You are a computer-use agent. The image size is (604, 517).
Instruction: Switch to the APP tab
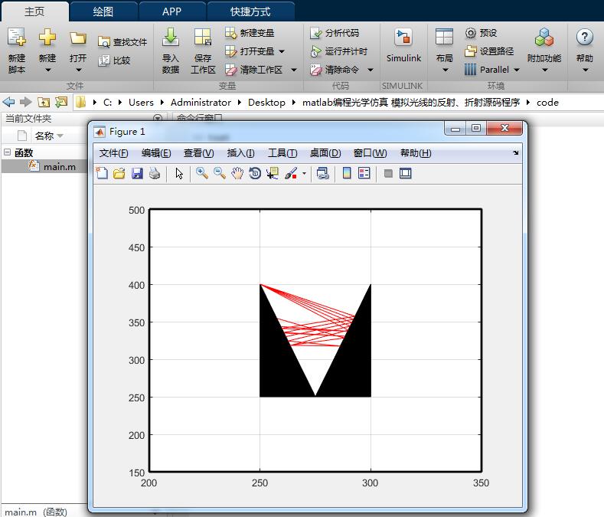pos(171,11)
